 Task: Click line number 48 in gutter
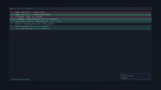[x=12, y=28]
